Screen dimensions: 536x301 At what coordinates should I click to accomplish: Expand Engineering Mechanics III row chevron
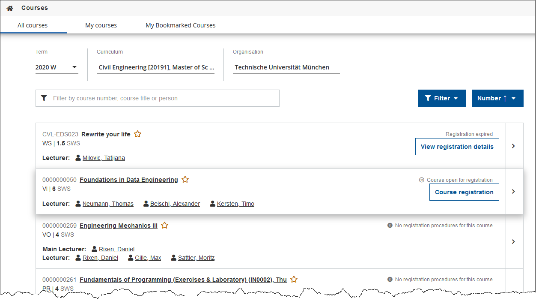[514, 242]
